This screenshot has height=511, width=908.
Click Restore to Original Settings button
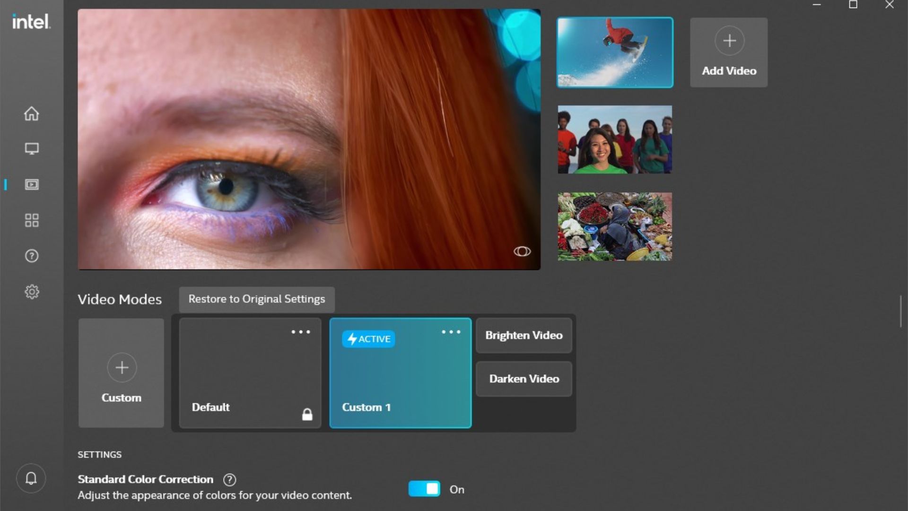(256, 298)
